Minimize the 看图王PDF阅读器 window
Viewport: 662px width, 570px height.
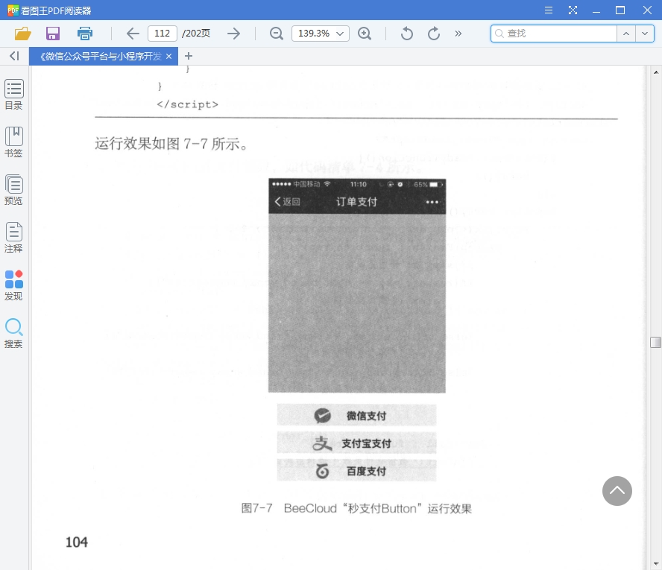[x=596, y=10]
